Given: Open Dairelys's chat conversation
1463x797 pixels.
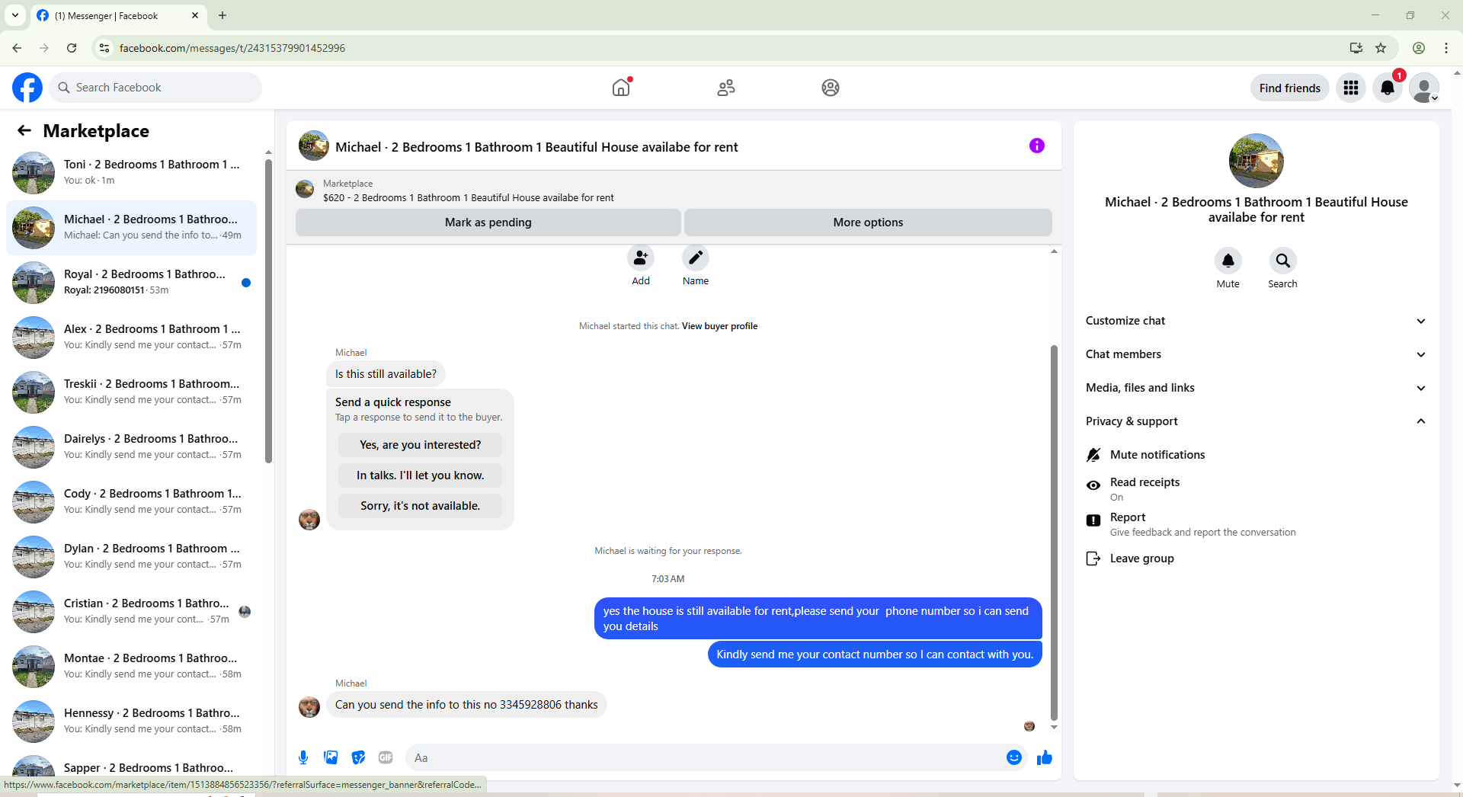Looking at the screenshot, I should click(131, 447).
